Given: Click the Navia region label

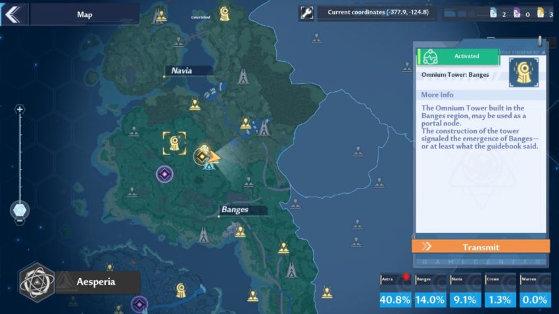Looking at the screenshot, I should pos(182,70).
